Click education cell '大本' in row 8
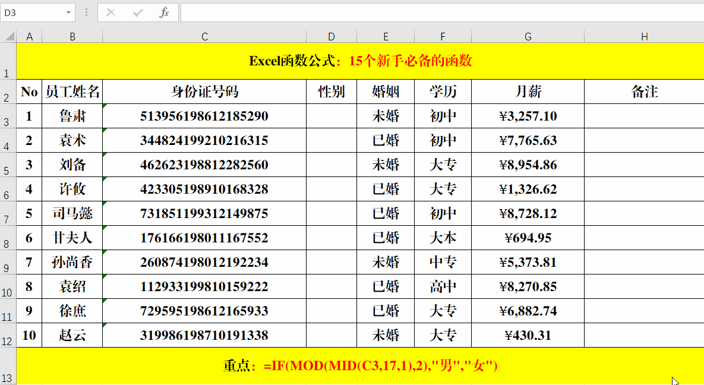This screenshot has width=704, height=385. pos(443,238)
